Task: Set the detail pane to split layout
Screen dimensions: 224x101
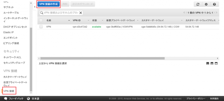Action: 212,63
